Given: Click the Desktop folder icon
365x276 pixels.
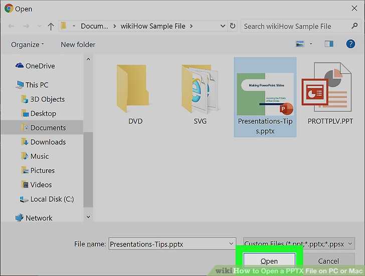Looking at the screenshot, I should coord(25,114).
